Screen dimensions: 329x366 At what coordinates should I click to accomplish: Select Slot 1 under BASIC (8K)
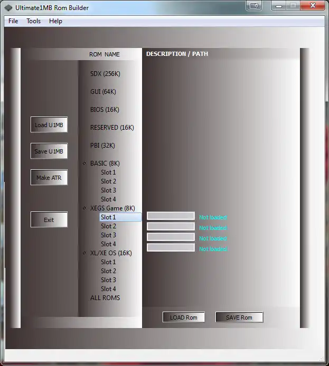pyautogui.click(x=108, y=172)
